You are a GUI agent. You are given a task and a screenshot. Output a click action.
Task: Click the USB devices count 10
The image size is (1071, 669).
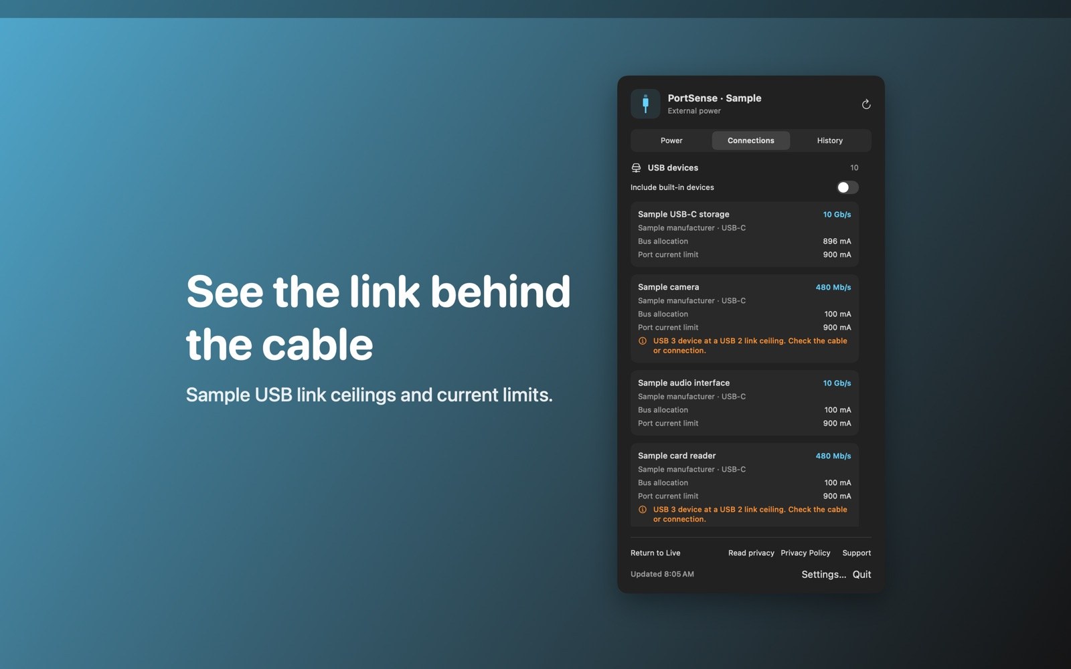coord(854,168)
